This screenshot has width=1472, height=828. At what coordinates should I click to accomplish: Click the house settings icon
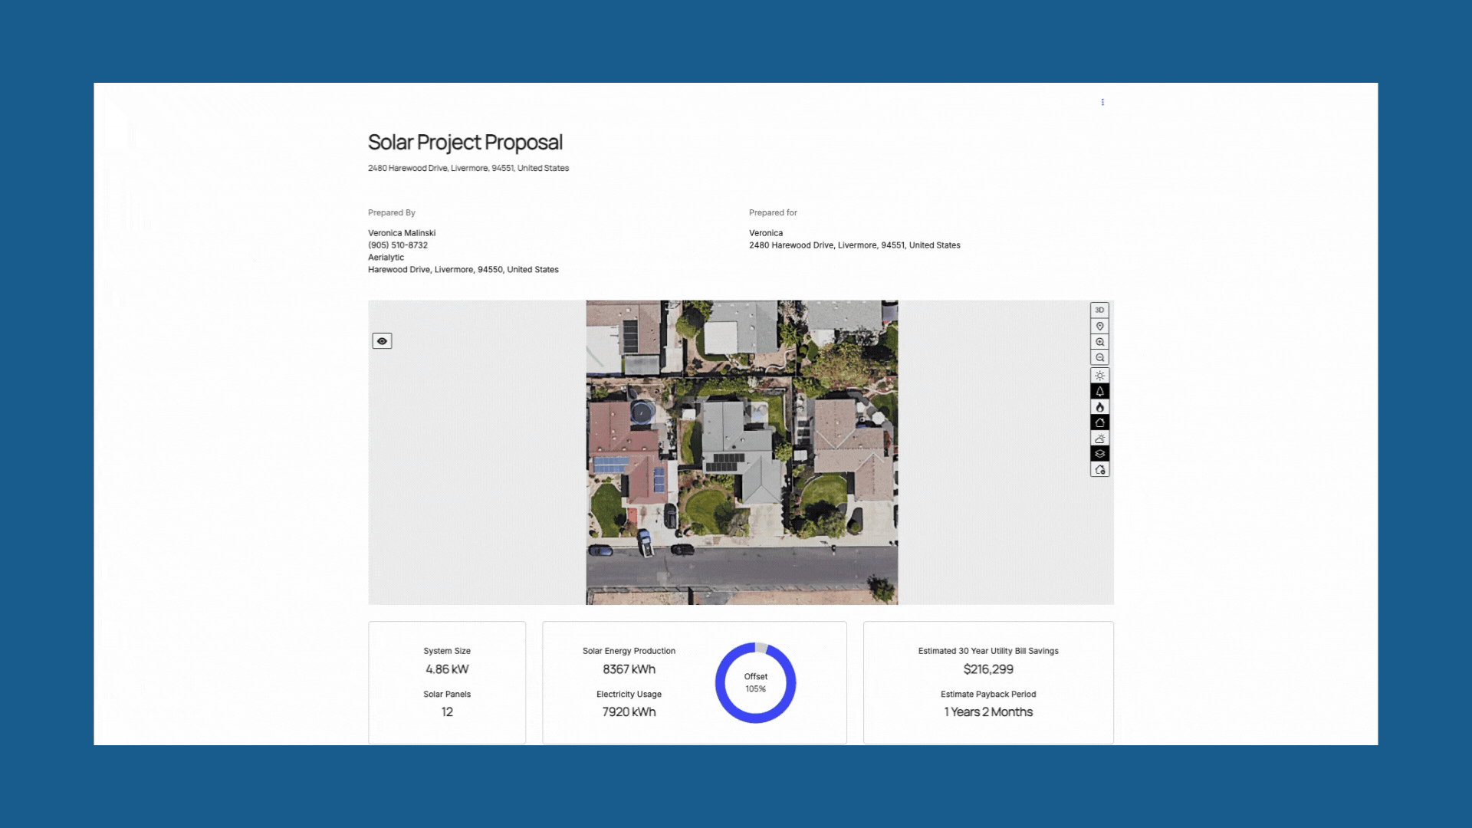(1099, 470)
